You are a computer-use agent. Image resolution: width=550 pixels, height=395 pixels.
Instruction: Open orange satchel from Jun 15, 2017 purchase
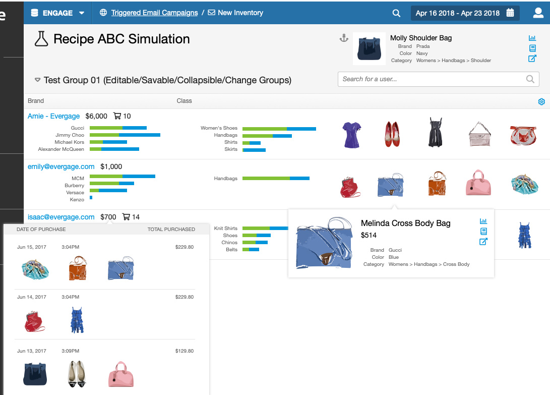(x=78, y=268)
